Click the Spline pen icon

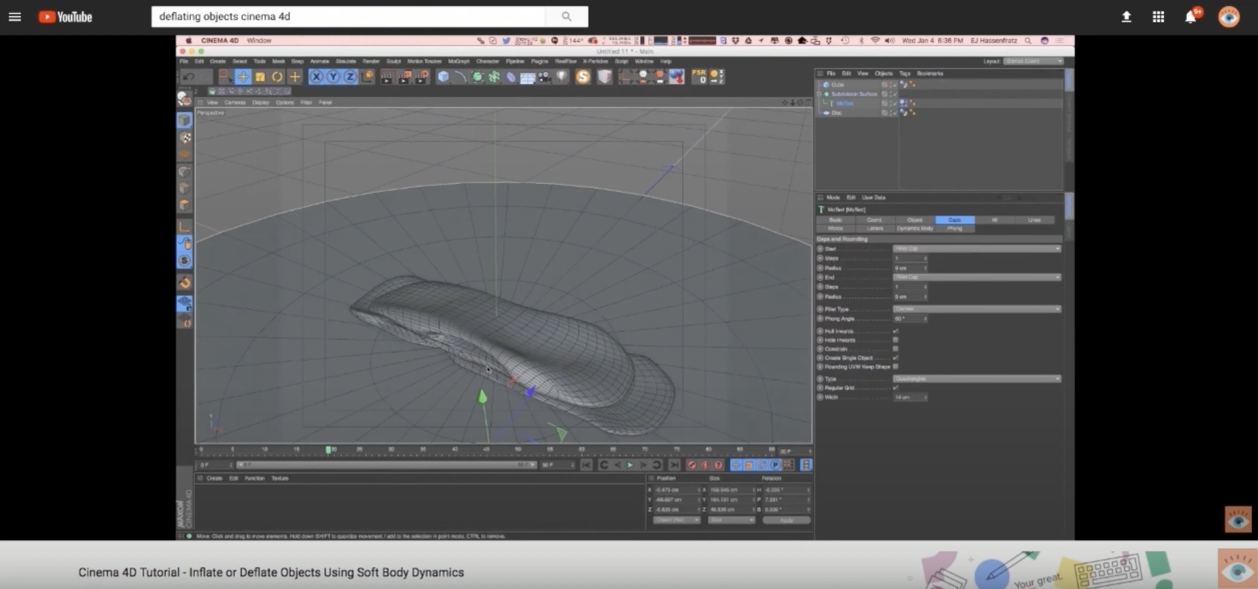(x=460, y=77)
